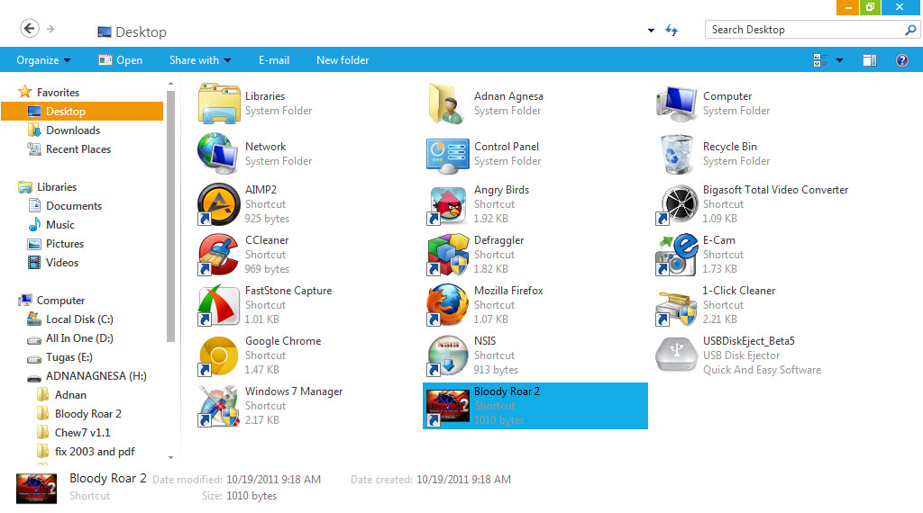Open Tugas (E:) drive in sidebar
This screenshot has width=923, height=513.
[x=59, y=357]
